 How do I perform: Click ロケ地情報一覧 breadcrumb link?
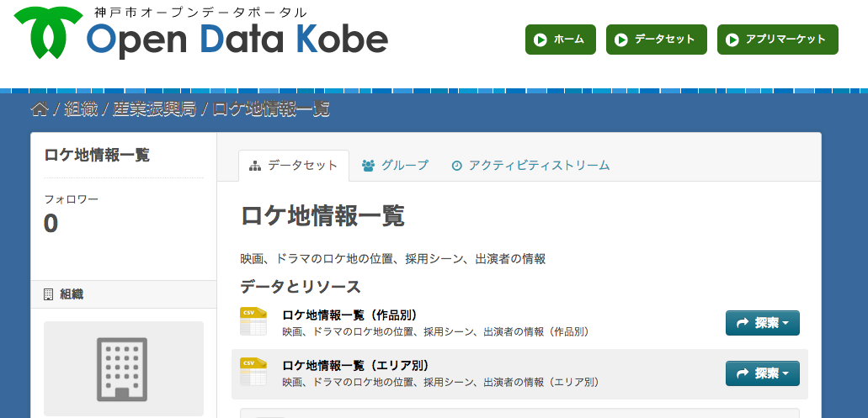pyautogui.click(x=271, y=109)
